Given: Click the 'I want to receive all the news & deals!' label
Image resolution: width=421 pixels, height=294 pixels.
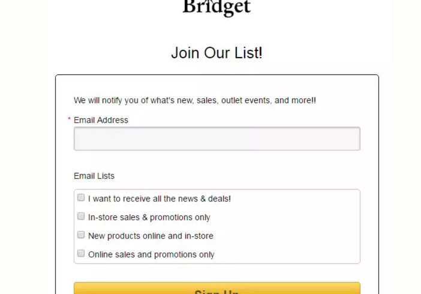Looking at the screenshot, I should (x=160, y=199).
